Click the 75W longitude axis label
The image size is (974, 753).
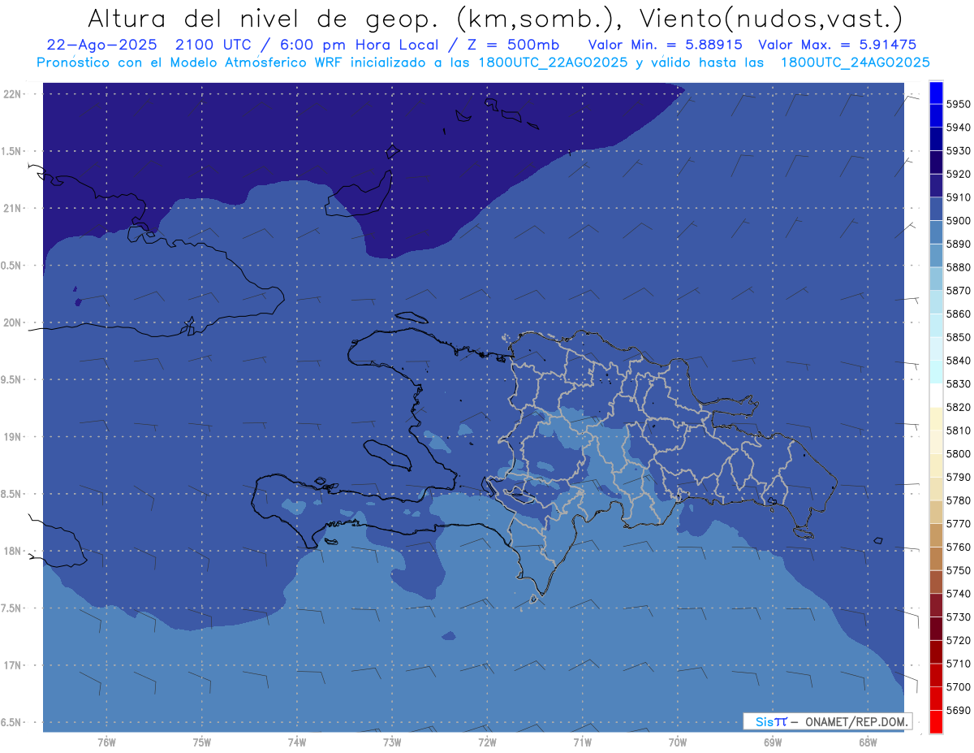click(x=201, y=742)
